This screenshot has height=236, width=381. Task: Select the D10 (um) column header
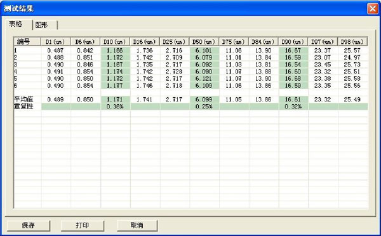(115, 42)
